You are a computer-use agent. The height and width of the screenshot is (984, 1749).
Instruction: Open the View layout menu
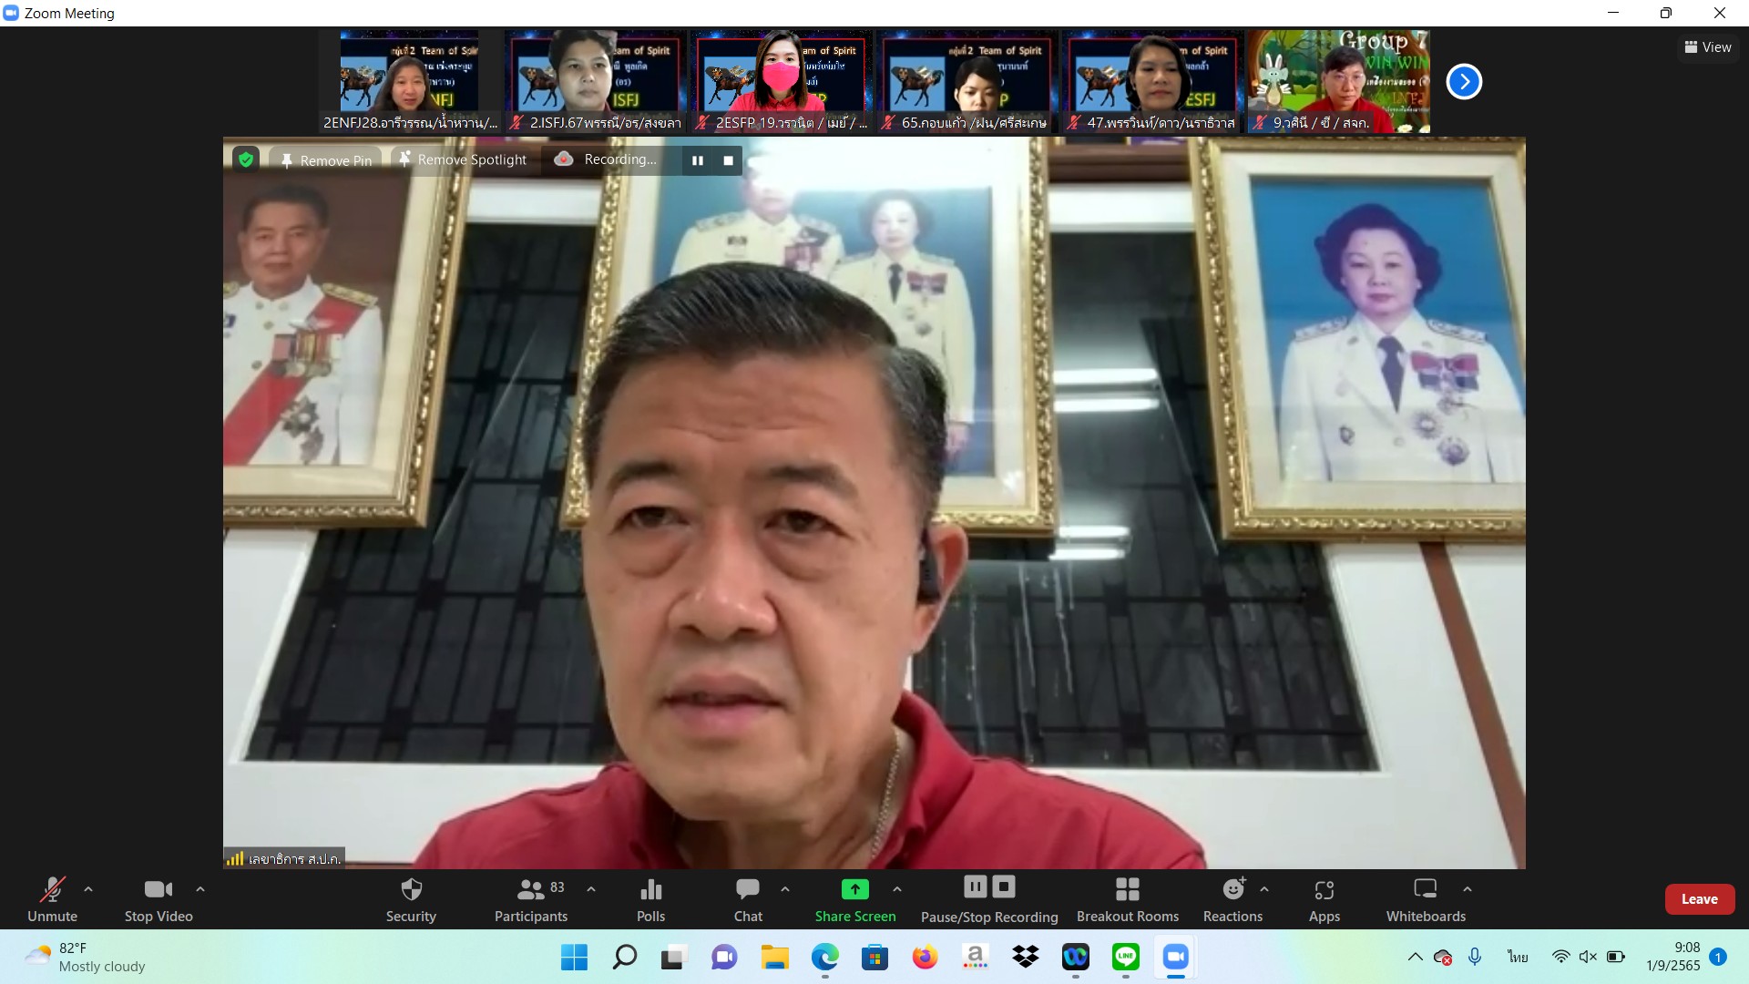click(1708, 47)
